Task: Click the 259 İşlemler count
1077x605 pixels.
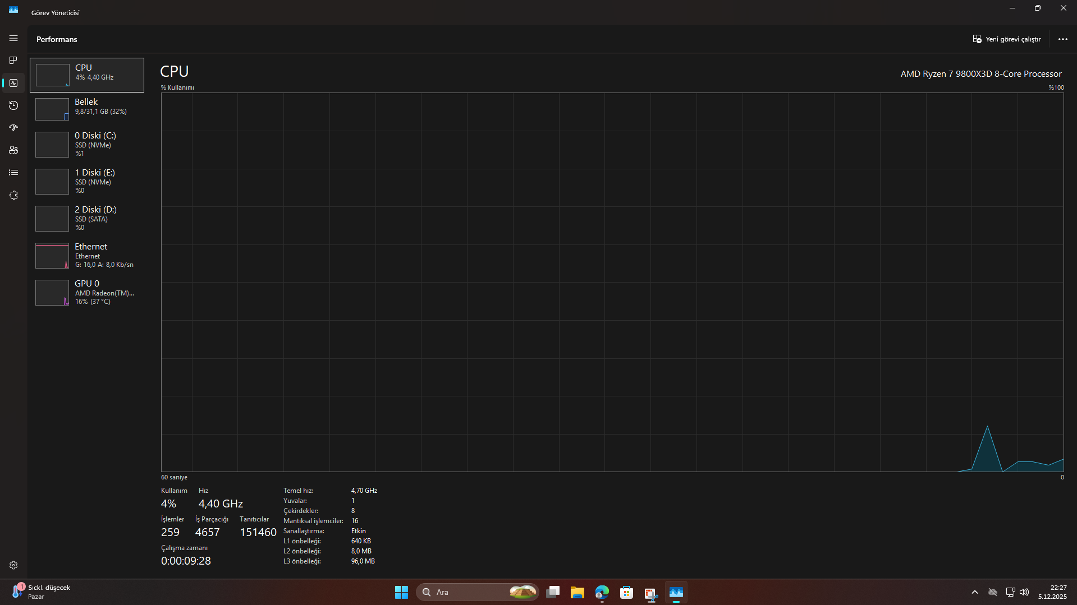Action: [170, 532]
